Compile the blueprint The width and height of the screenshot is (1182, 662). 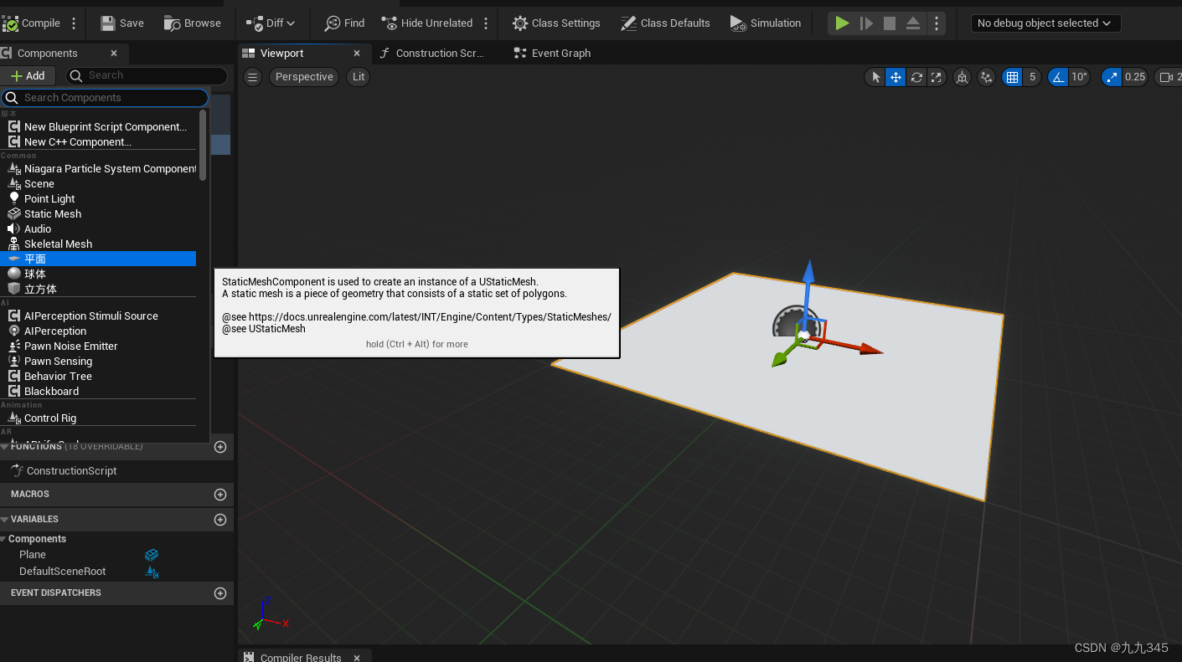point(32,23)
